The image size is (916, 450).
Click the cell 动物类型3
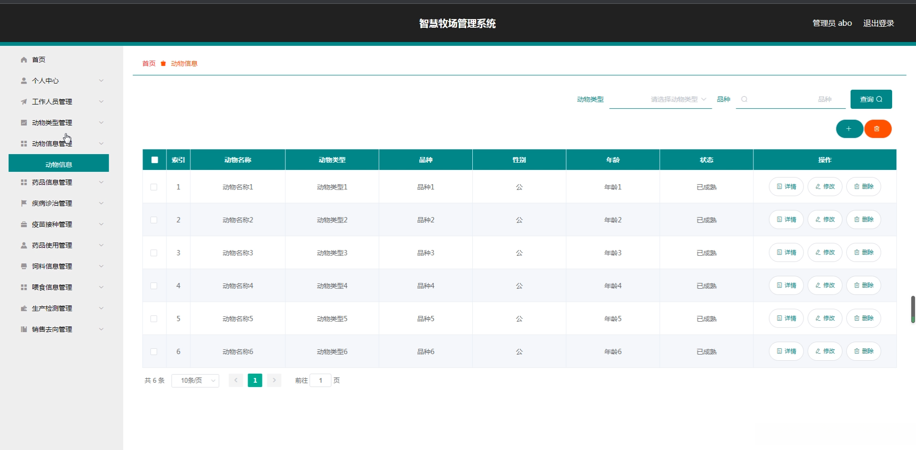coord(332,253)
